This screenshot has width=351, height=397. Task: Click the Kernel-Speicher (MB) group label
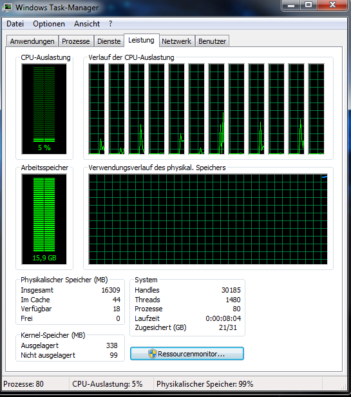(x=53, y=335)
